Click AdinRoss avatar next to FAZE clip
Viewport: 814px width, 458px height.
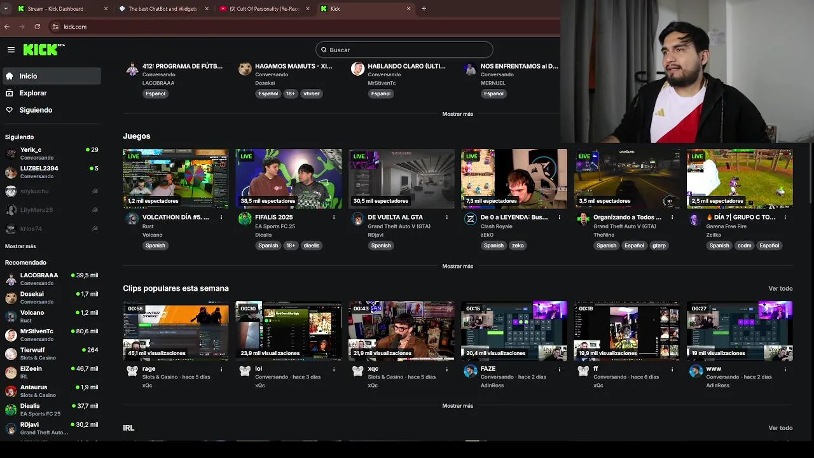click(x=471, y=371)
